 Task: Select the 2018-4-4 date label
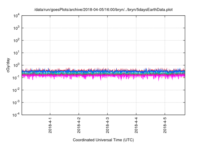(x=136, y=125)
